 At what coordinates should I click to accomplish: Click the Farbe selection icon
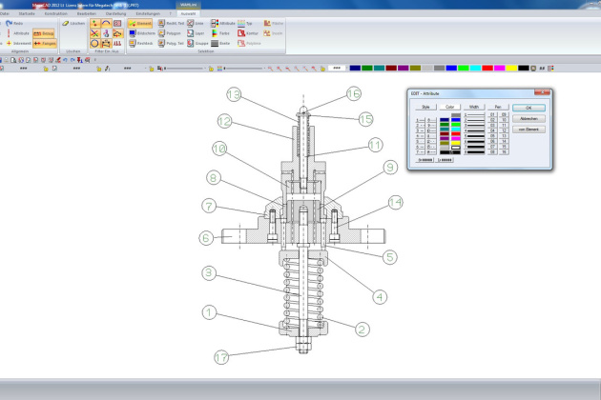[215, 32]
